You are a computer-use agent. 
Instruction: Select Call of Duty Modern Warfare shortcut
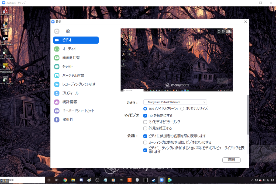pos(6,41)
